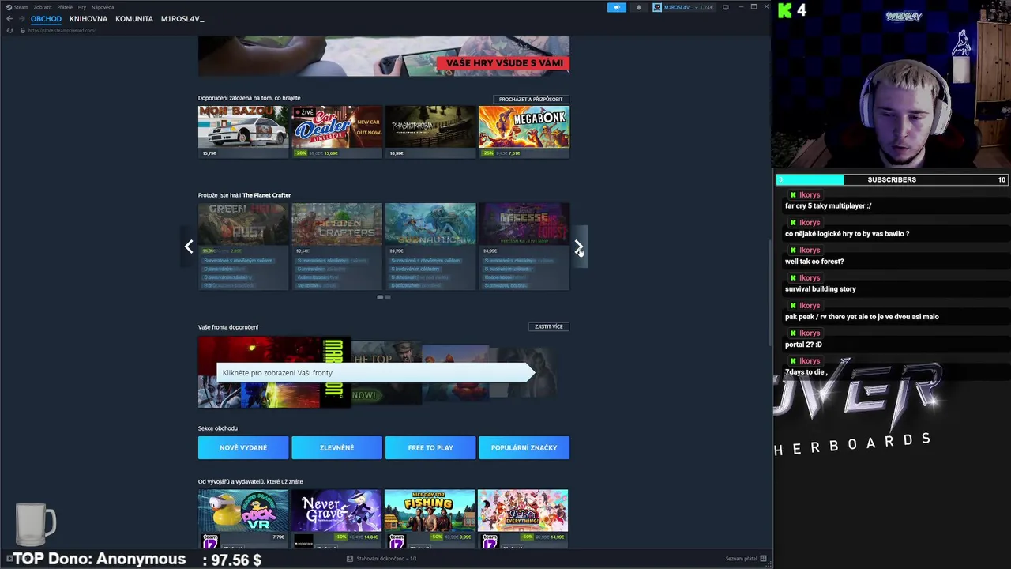The image size is (1011, 569).
Task: Open the M1ROSL4V account dropdown
Action: (685, 7)
